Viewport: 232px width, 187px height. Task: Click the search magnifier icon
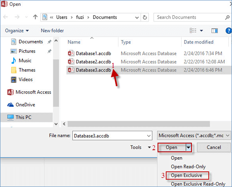[227, 17]
